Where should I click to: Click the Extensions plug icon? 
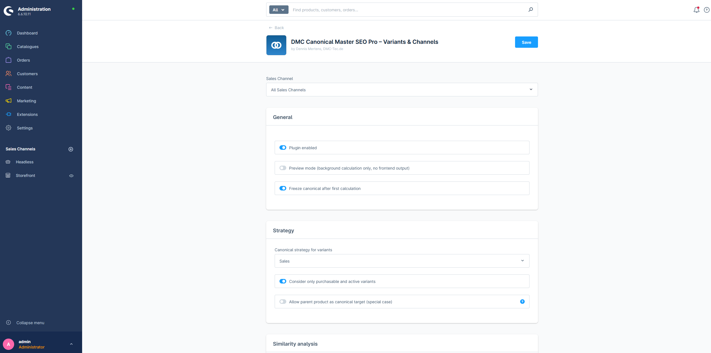[x=8, y=114]
